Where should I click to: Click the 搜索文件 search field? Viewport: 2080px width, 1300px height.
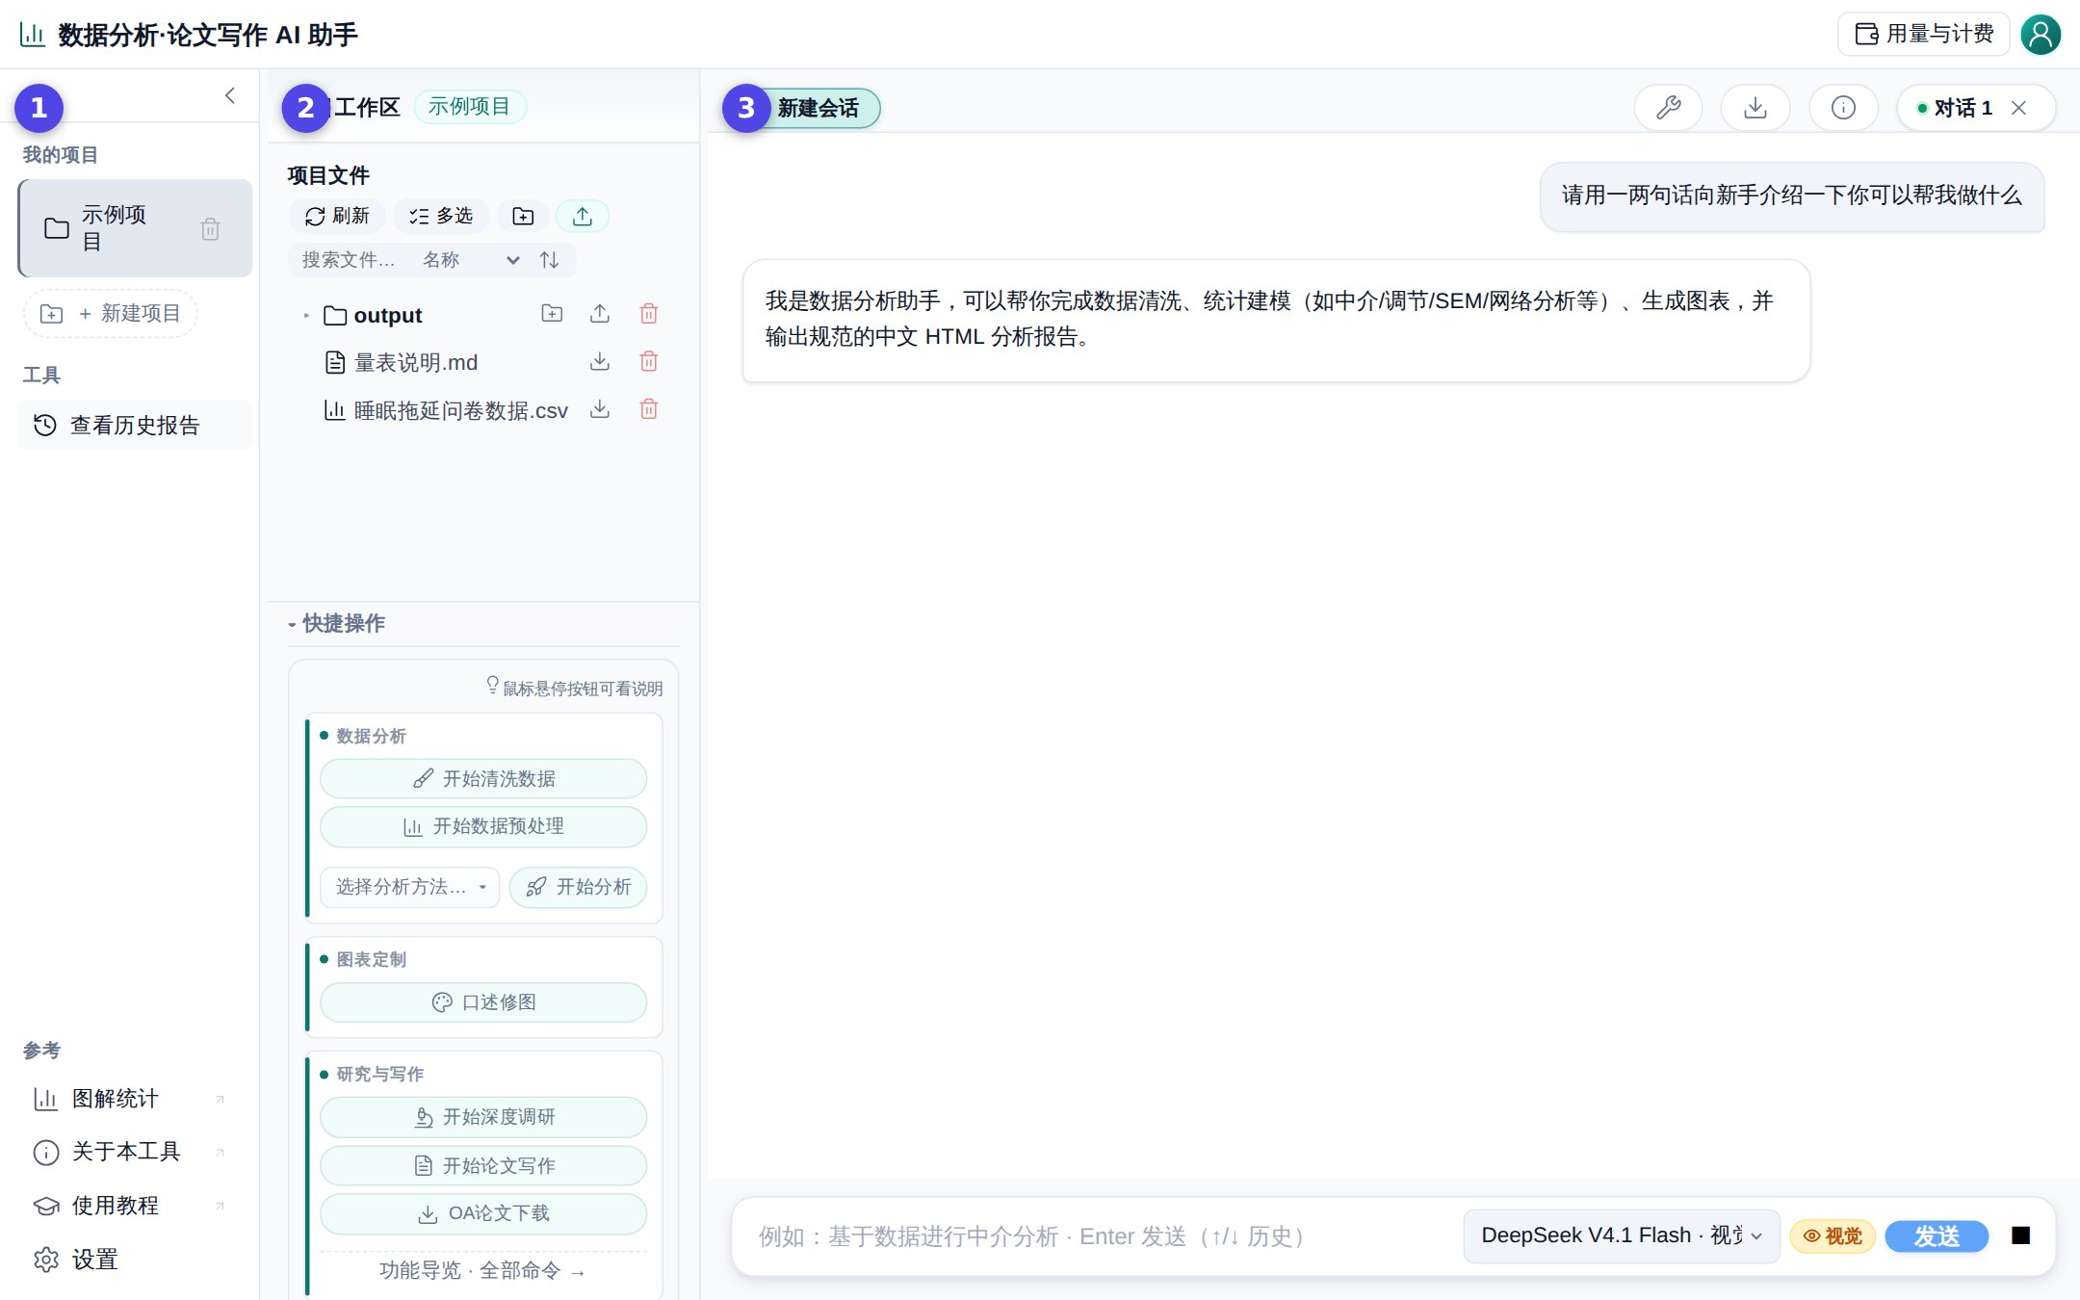click(x=351, y=260)
